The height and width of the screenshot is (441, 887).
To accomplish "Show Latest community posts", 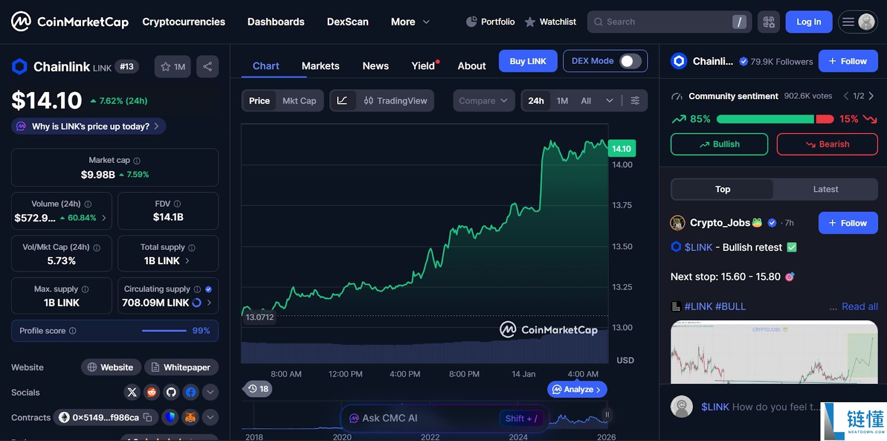I will [x=825, y=189].
